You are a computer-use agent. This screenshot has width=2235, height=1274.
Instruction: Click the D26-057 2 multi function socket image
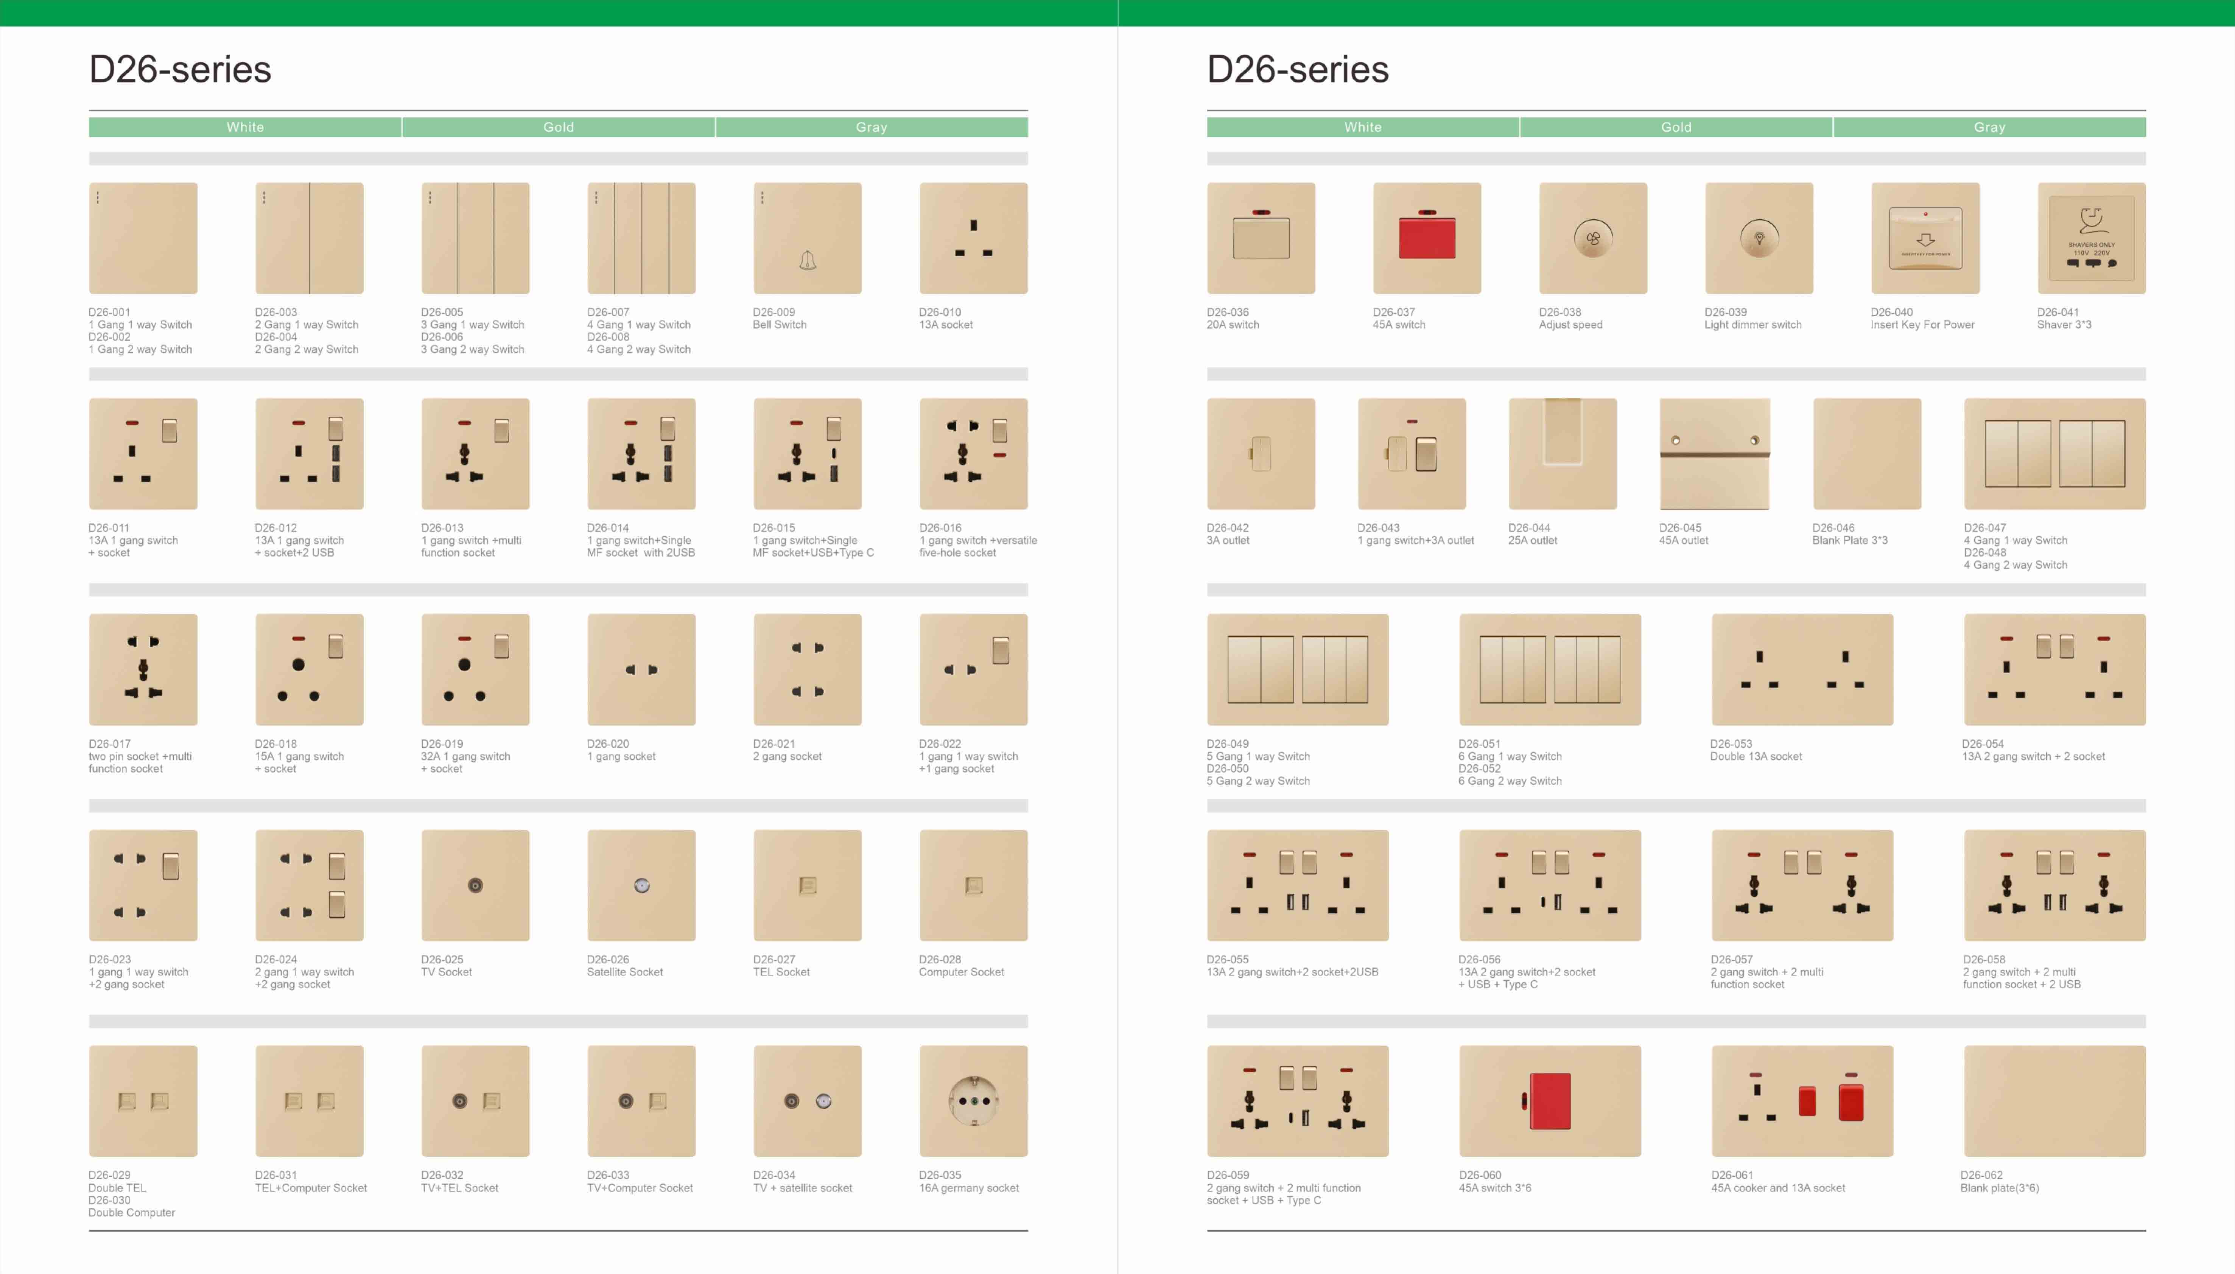coord(1803,885)
